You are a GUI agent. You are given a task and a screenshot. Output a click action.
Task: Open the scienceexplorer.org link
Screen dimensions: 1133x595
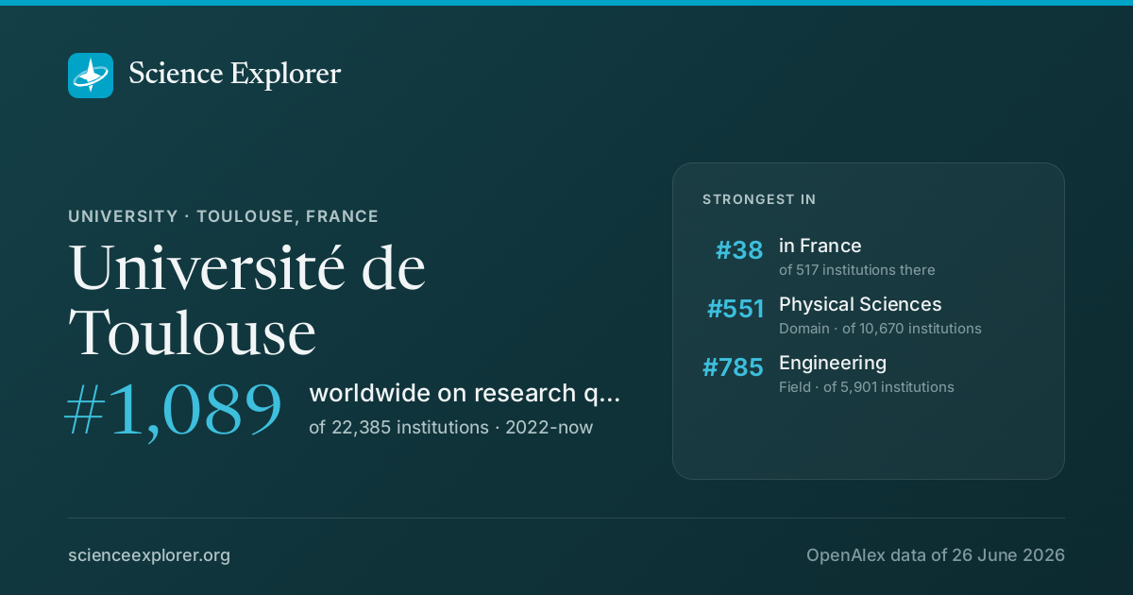tap(149, 555)
